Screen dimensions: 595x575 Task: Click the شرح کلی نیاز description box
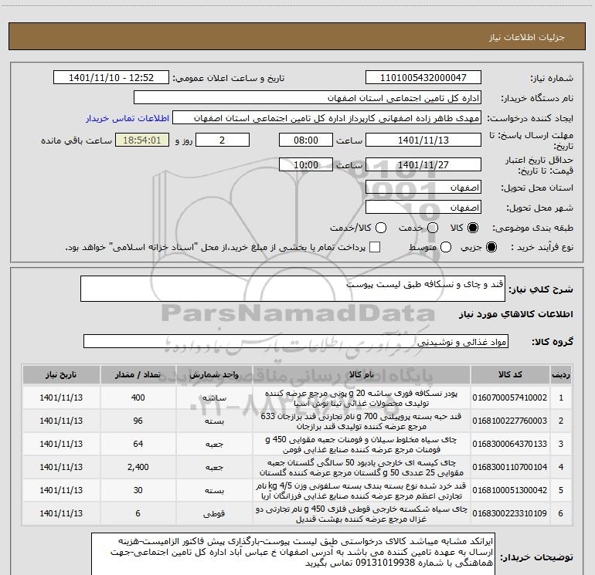coord(293,289)
